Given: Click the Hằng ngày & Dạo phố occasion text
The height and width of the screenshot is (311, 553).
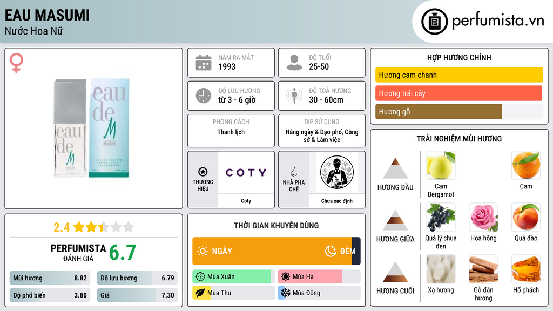Looking at the screenshot, I should pos(322,136).
